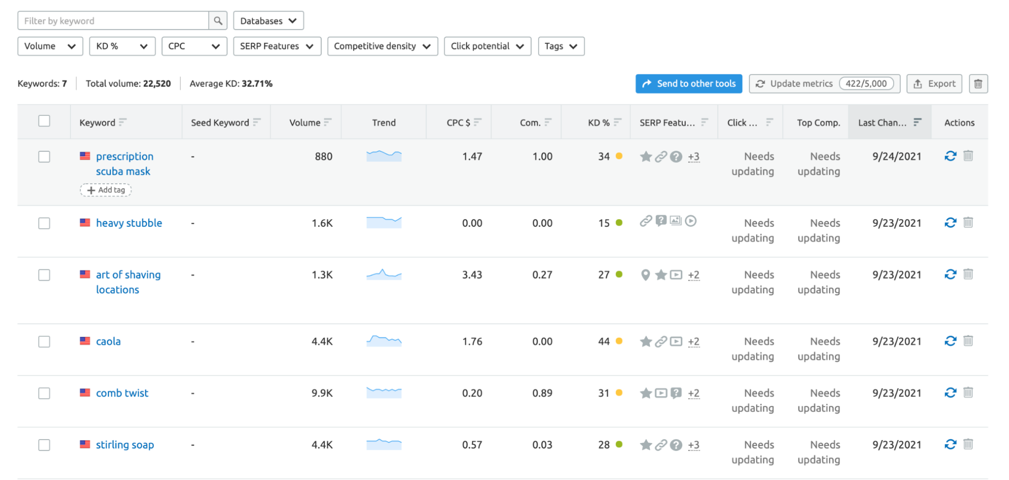This screenshot has height=480, width=1009.
Task: Sort by KD % column icon
Action: coord(617,122)
